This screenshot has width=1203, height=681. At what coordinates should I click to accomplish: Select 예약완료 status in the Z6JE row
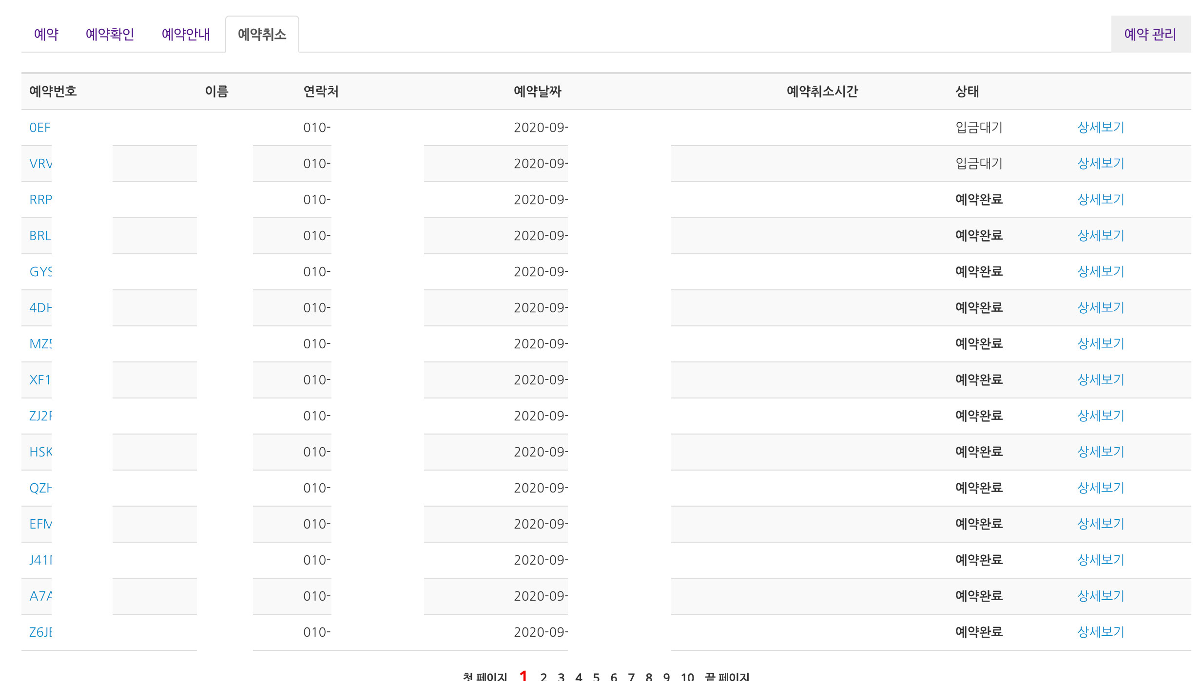[979, 632]
